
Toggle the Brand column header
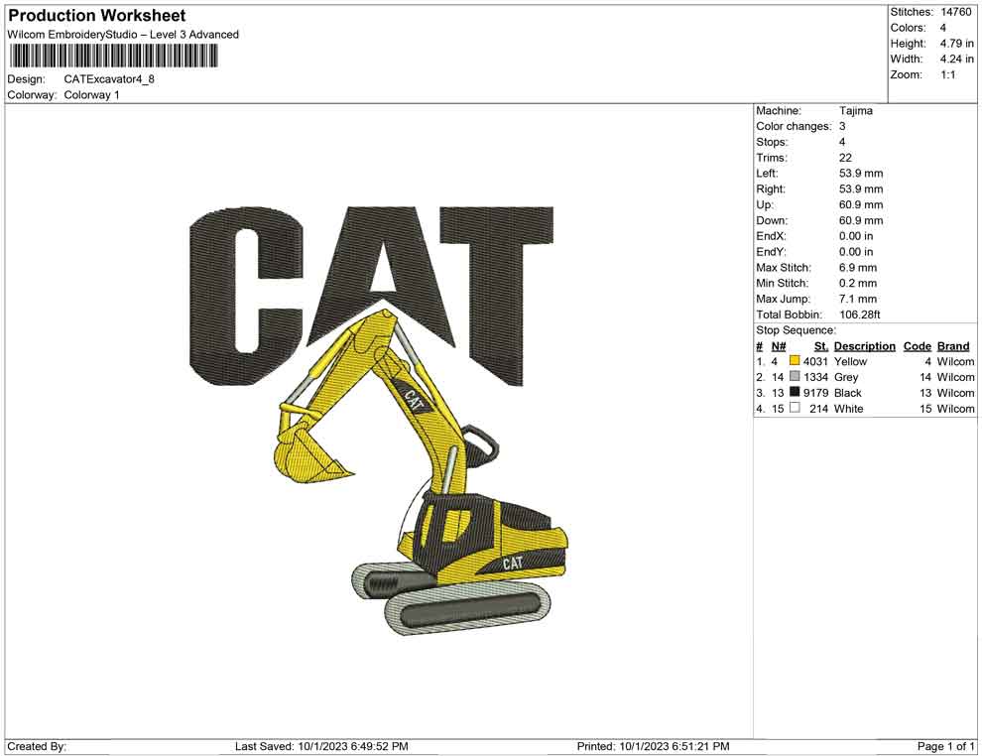click(953, 345)
